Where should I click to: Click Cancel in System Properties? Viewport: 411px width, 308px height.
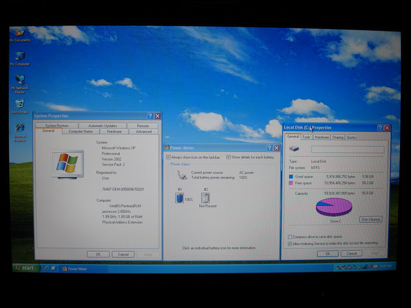tap(123, 254)
